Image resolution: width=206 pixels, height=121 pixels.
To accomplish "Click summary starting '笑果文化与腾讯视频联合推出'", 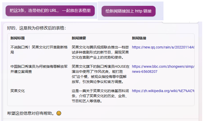I will click(100, 52).
